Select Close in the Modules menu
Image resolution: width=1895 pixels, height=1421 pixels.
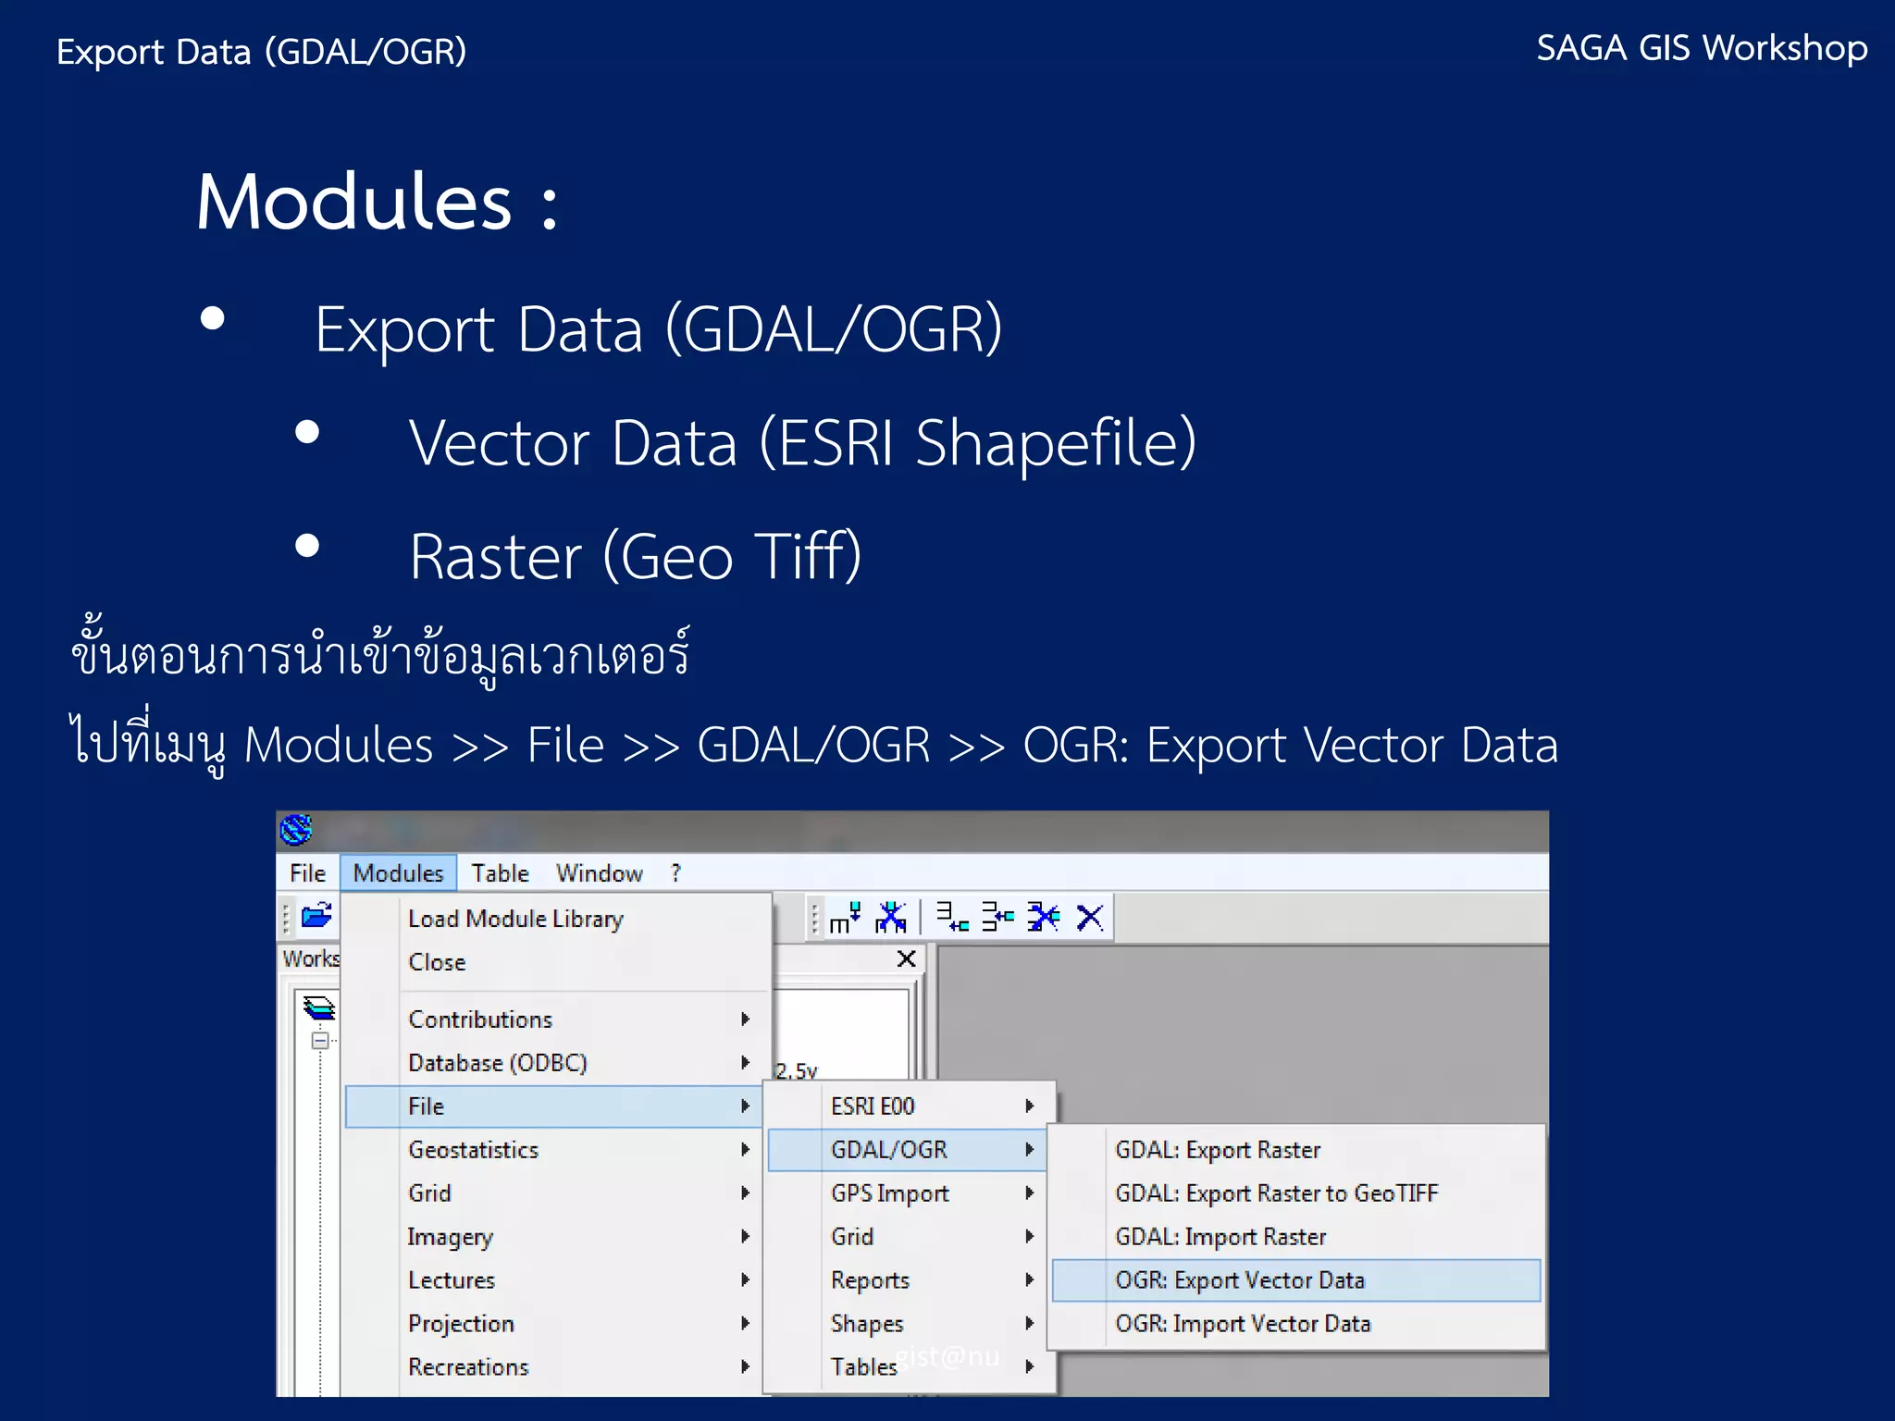[555, 962]
